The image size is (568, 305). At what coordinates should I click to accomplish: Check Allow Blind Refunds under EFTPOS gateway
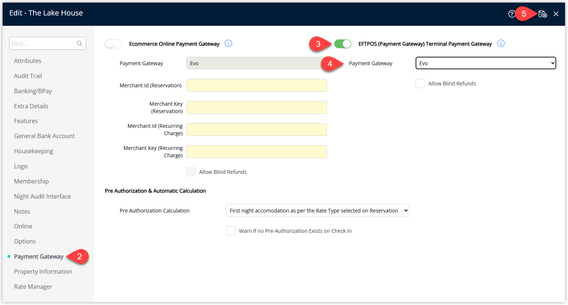click(x=420, y=84)
